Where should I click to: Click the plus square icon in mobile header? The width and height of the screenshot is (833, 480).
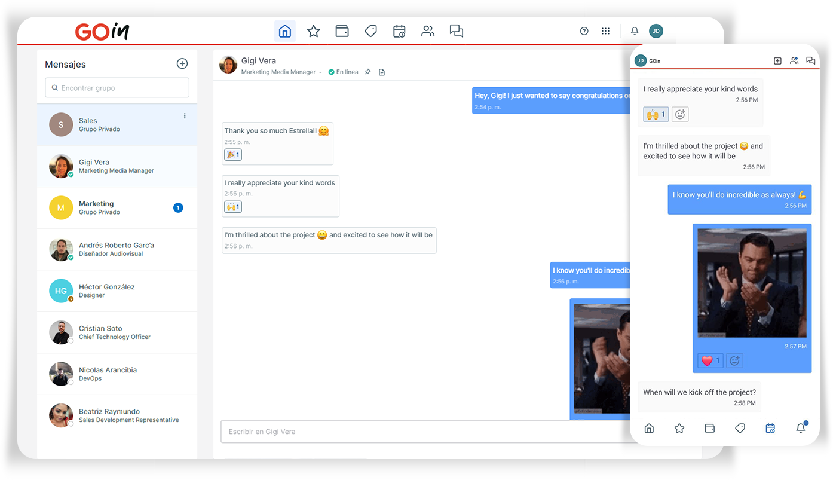pos(777,60)
